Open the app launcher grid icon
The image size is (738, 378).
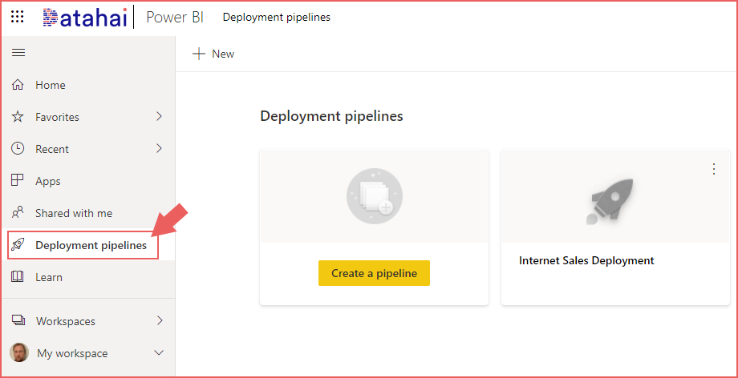(x=18, y=18)
